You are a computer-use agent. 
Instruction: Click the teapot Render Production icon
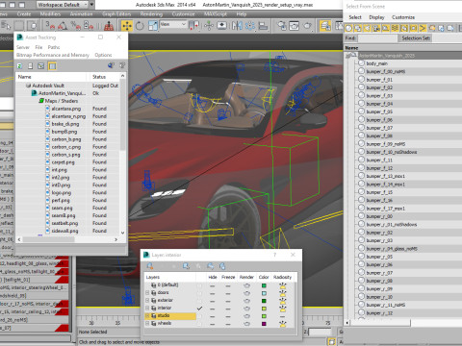(307, 26)
